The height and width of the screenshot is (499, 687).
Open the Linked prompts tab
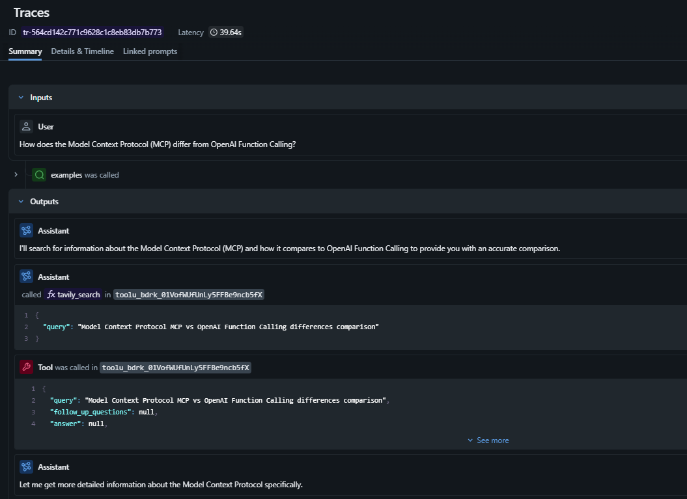point(150,51)
